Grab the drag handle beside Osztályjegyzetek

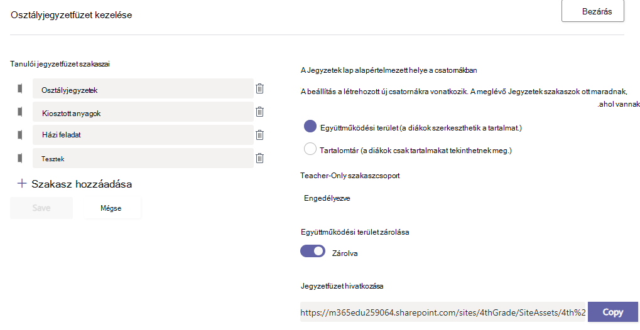[x=20, y=88]
